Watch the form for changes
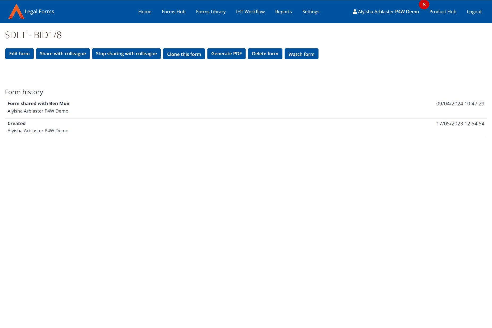Screen dimensions: 492x328 301,54
